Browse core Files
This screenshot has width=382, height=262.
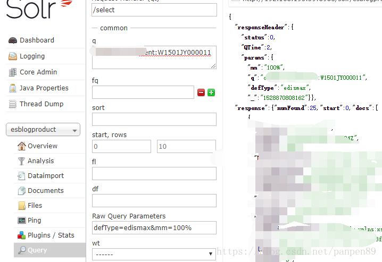pos(35,206)
